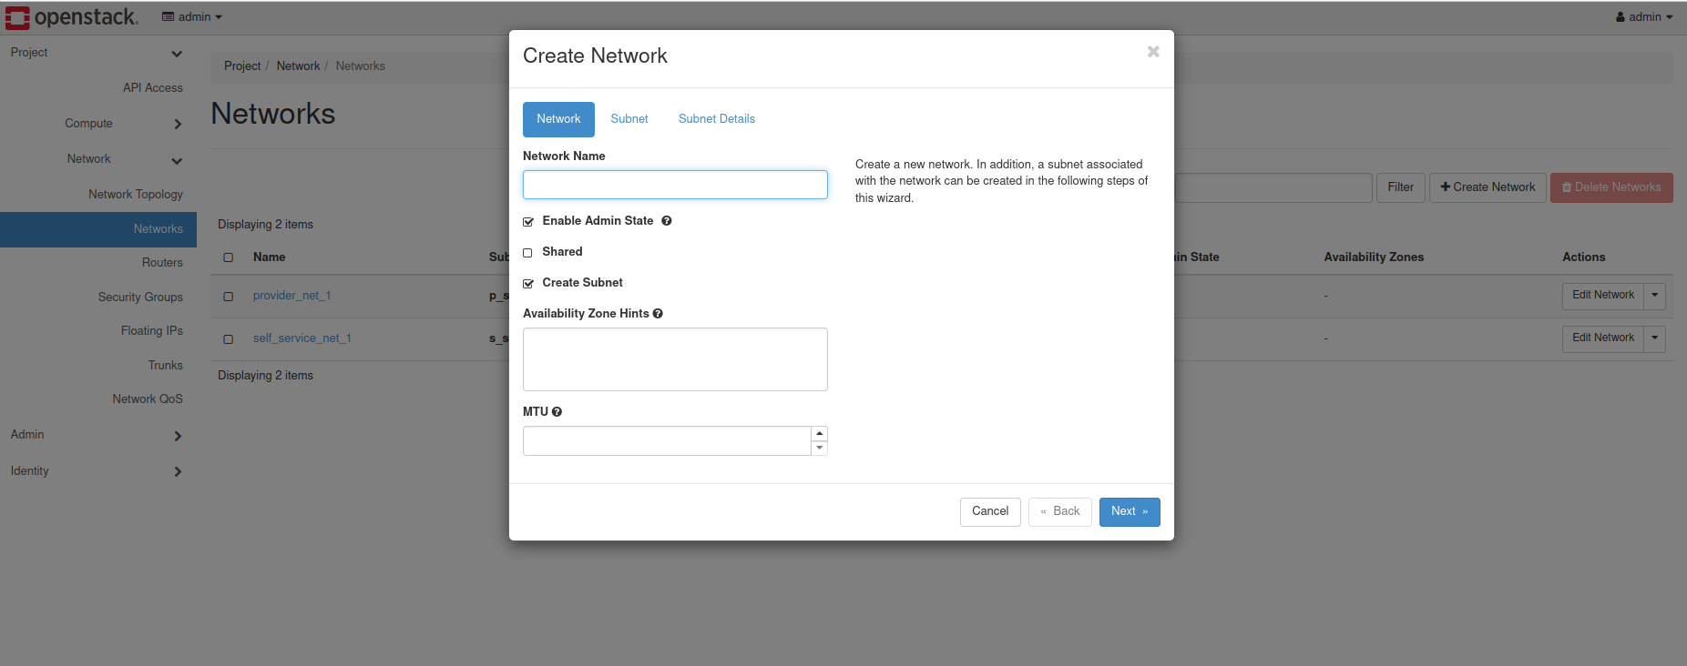Enable the Shared checkbox

click(527, 253)
